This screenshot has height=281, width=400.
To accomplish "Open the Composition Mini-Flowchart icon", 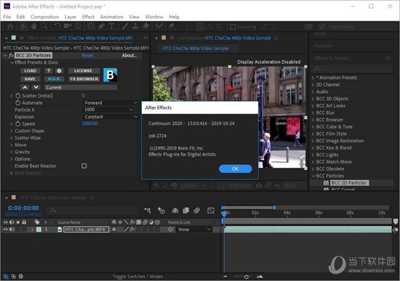I will 147,210.
